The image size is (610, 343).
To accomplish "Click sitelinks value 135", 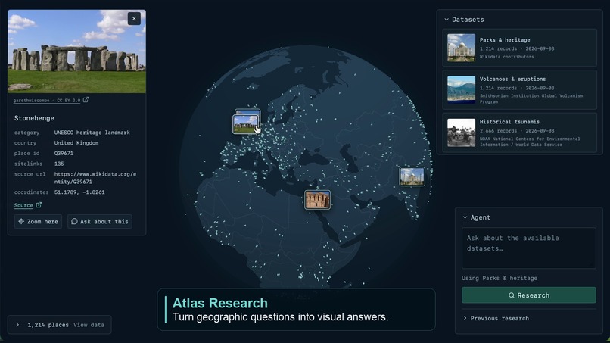I will (59, 164).
